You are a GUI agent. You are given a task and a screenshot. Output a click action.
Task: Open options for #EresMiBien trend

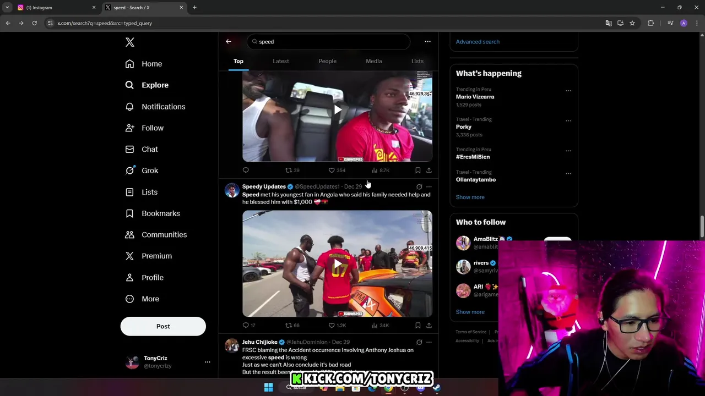tap(568, 151)
